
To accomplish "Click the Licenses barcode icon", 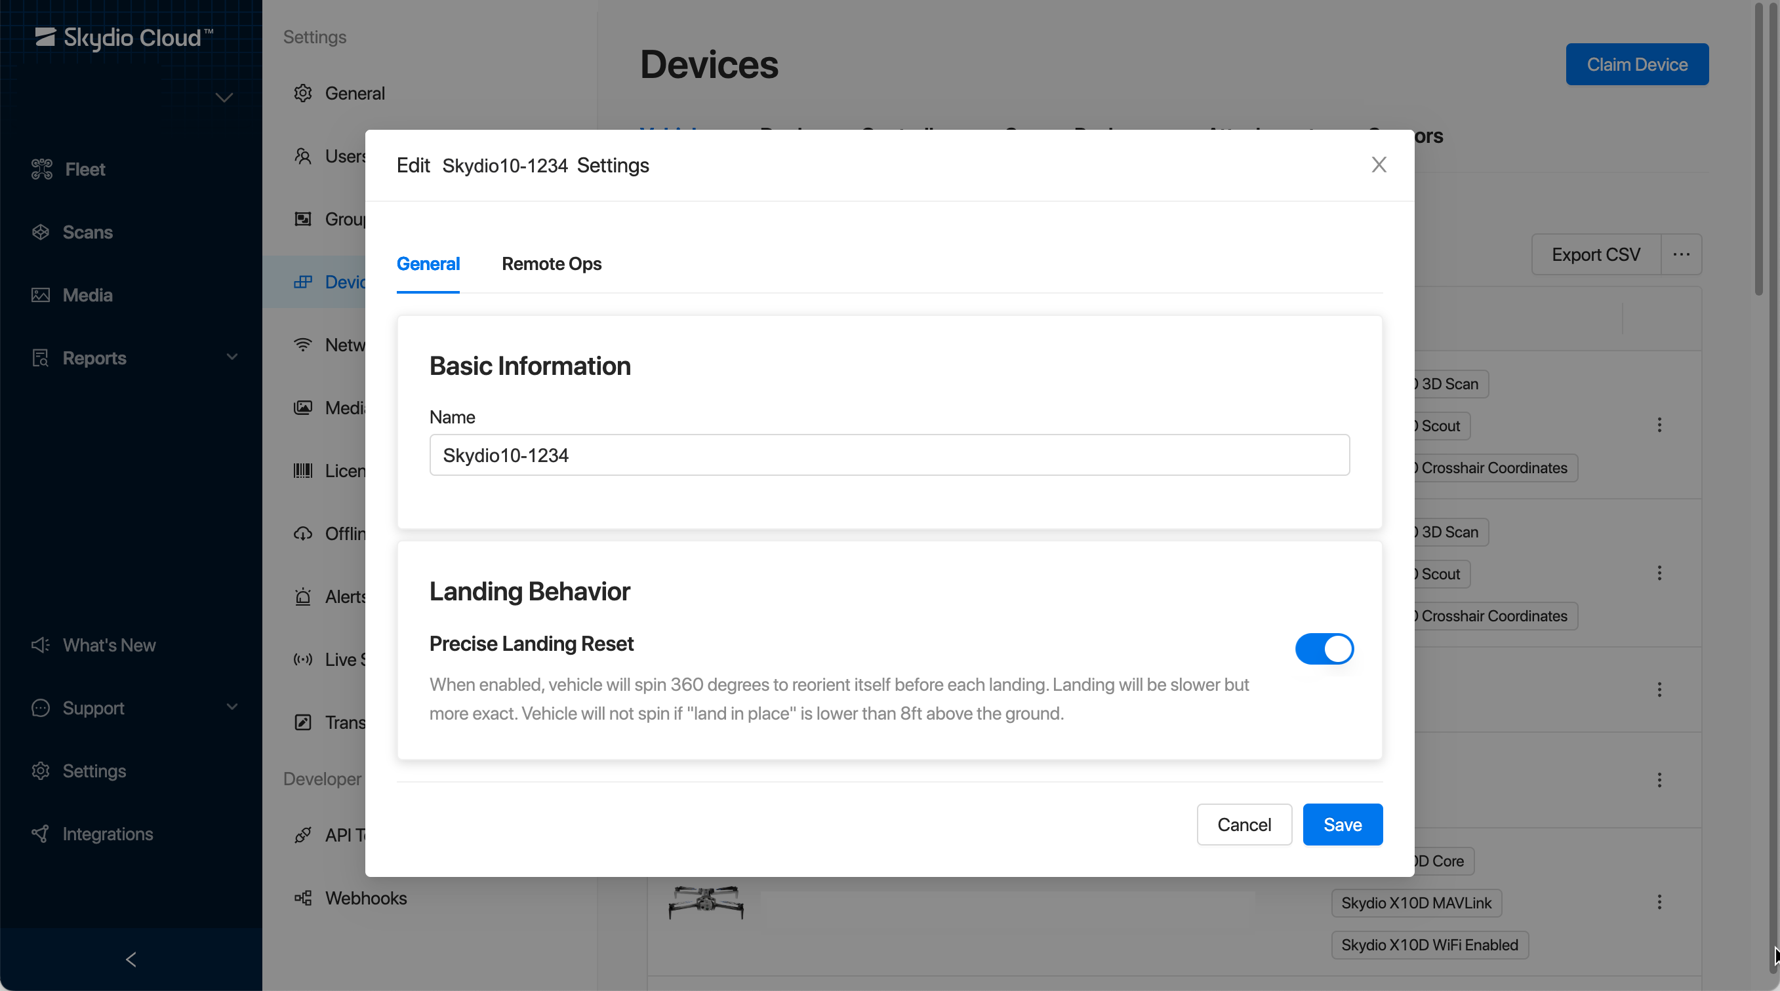I will click(302, 471).
